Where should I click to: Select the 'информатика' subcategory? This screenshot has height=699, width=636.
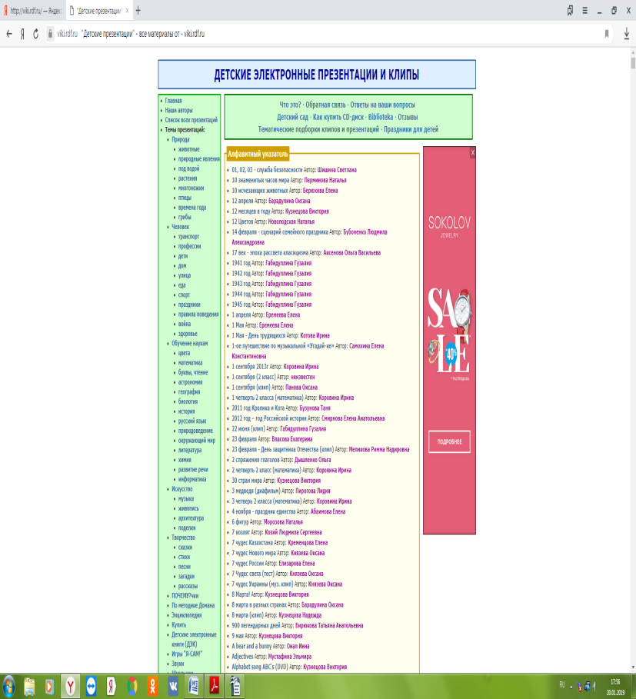coord(192,480)
